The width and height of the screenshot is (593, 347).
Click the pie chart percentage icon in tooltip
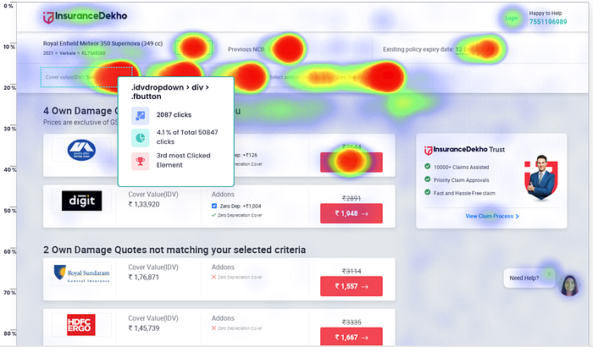pyautogui.click(x=141, y=138)
